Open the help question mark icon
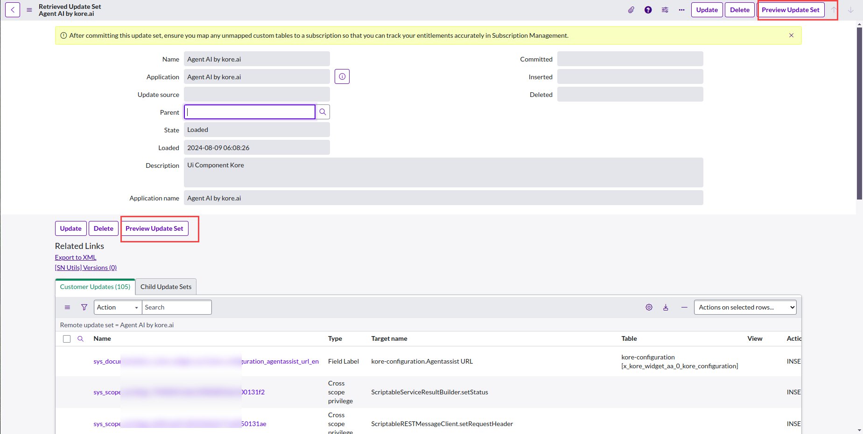This screenshot has height=434, width=863. click(648, 10)
